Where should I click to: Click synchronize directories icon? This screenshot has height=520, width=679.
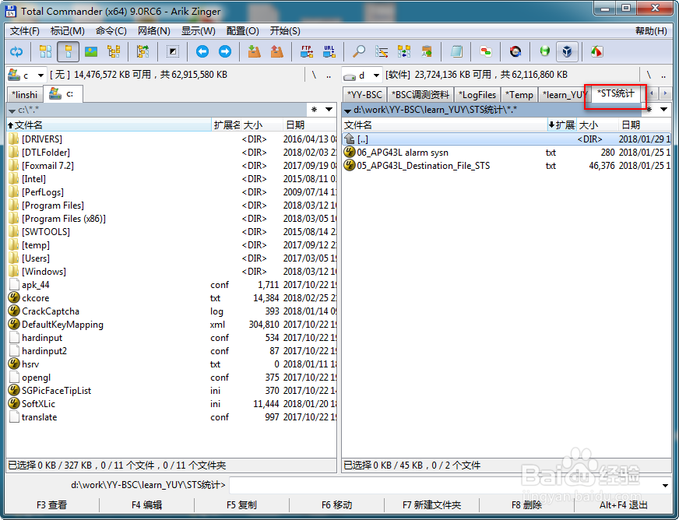(x=404, y=52)
